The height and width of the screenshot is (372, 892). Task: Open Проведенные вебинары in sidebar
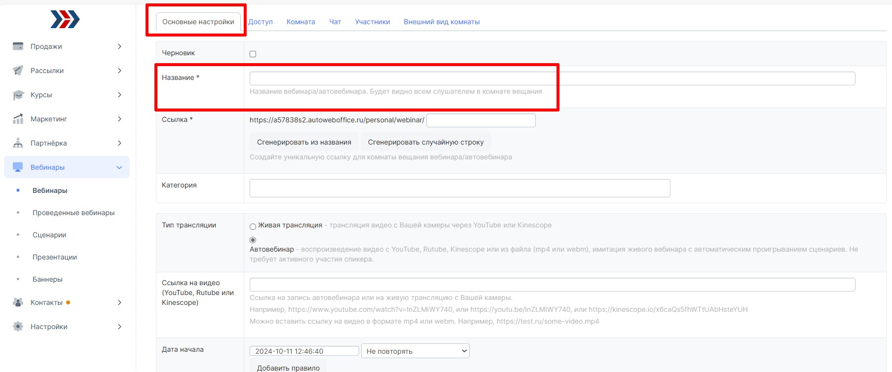pos(74,213)
